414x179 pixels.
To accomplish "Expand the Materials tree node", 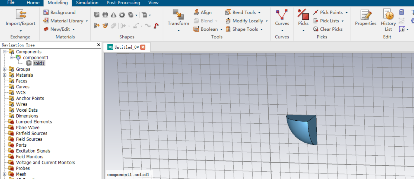I will pyautogui.click(x=5, y=75).
